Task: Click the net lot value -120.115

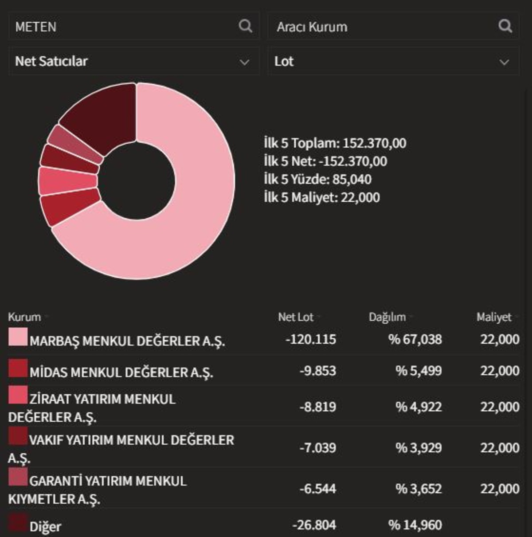Action: 311,340
